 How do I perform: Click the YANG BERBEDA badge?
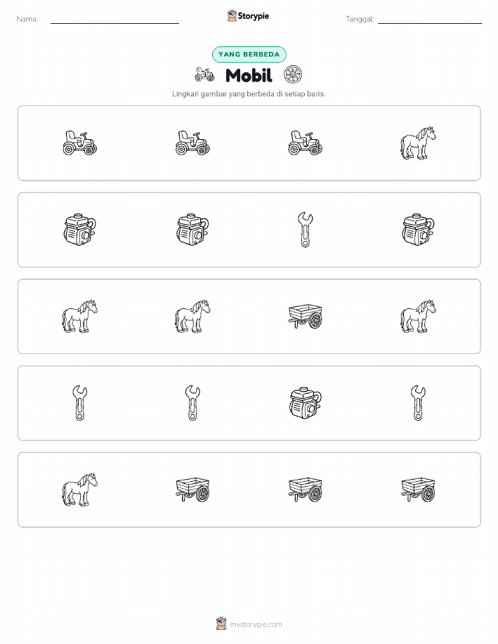point(249,54)
